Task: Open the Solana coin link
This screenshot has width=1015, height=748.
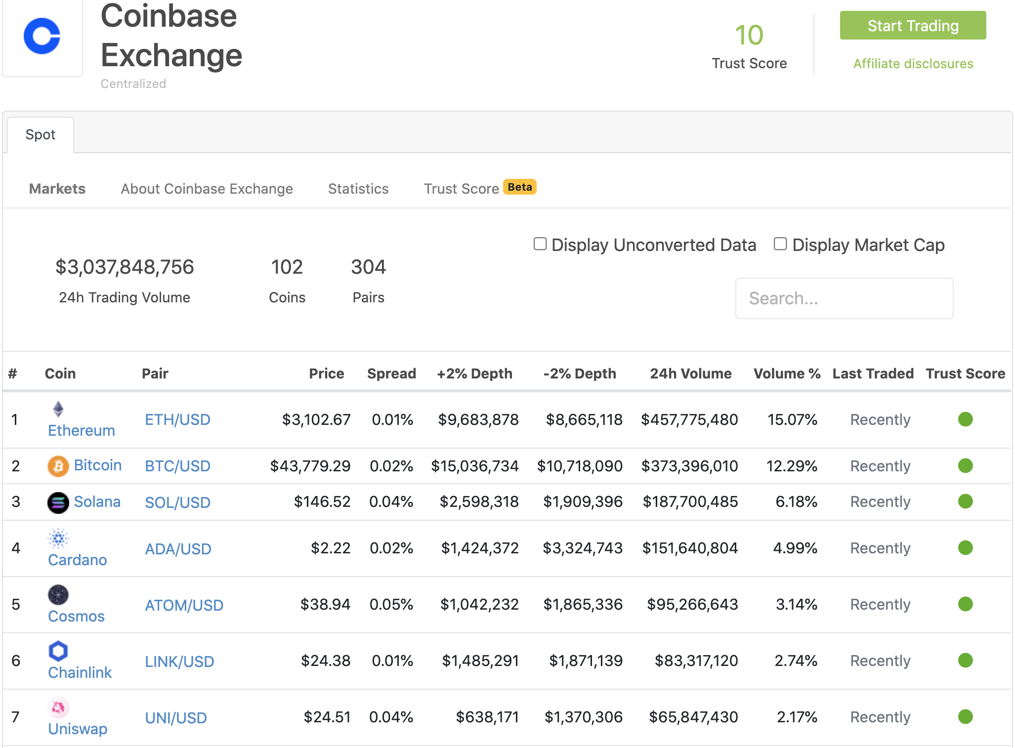Action: pos(97,501)
